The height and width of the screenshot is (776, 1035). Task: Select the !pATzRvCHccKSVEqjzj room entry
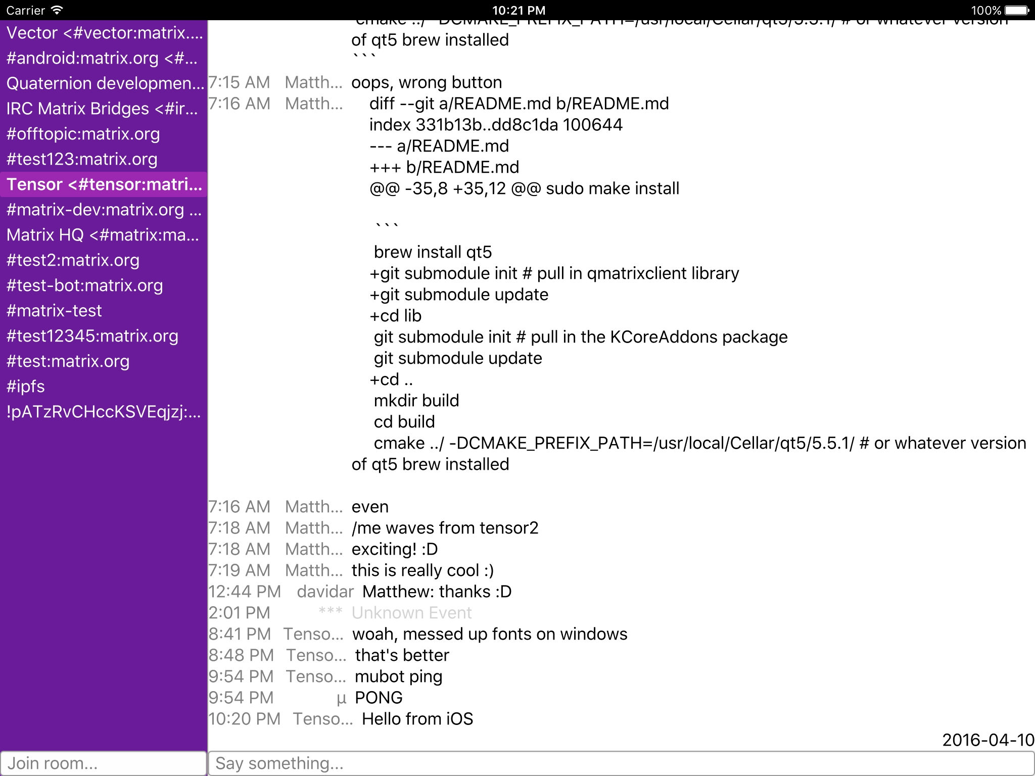104,412
